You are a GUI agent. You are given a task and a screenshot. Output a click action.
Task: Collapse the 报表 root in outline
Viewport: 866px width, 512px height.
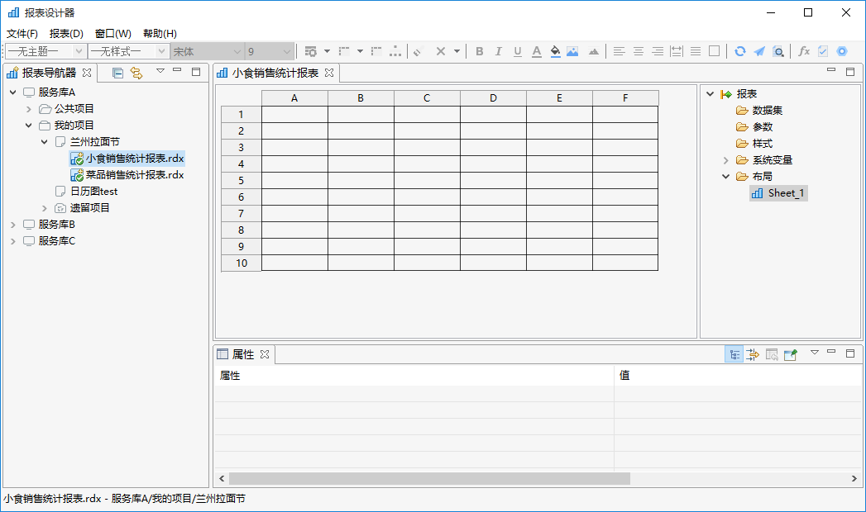click(711, 93)
